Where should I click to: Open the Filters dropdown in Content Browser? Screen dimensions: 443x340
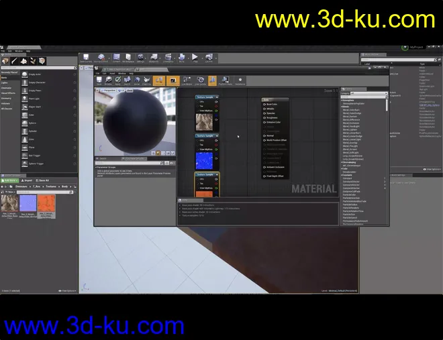(x=9, y=191)
